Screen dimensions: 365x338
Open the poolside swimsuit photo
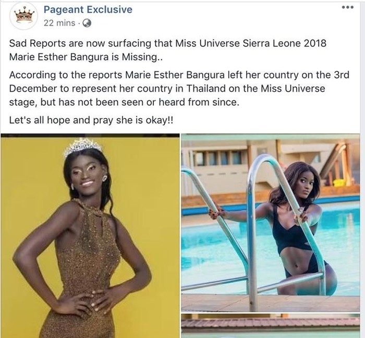(x=271, y=223)
